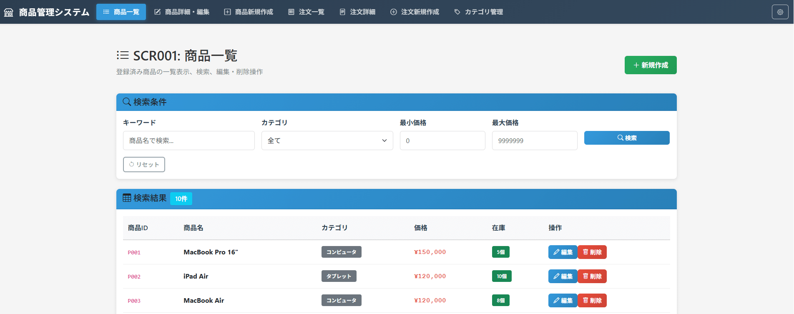The image size is (794, 314).
Task: Click the delete button for MacBook Air
Action: [592, 301]
